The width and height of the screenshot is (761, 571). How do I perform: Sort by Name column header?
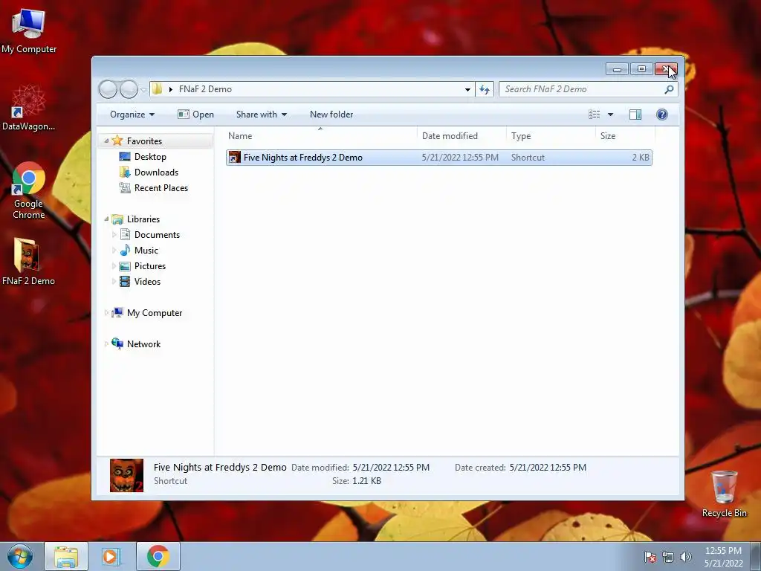pos(320,136)
